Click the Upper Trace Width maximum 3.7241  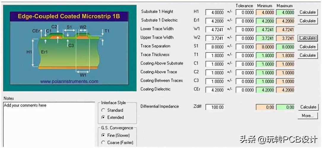285,38
